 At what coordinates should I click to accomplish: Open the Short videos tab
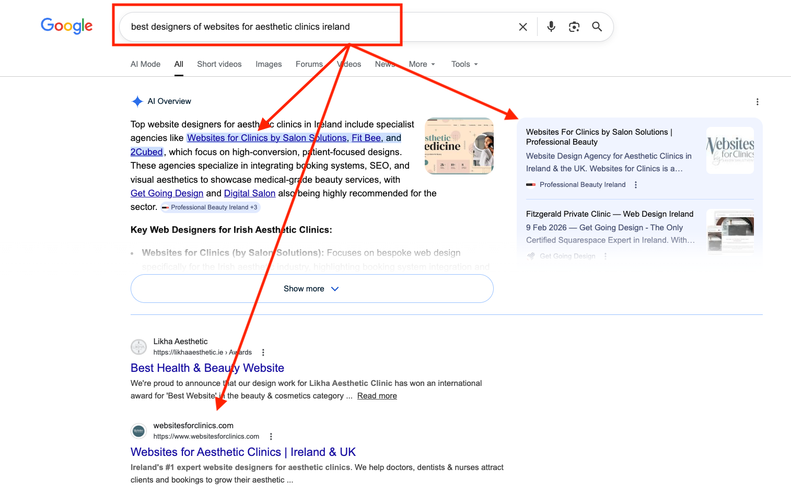(219, 64)
